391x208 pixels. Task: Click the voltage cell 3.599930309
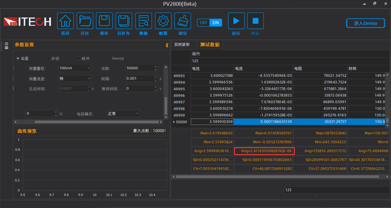212,122
